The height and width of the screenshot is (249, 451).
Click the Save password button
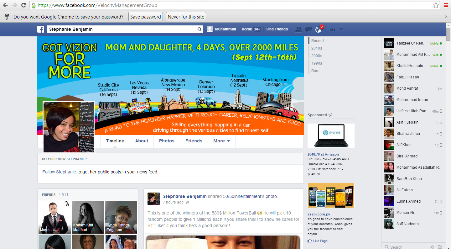[x=145, y=17]
